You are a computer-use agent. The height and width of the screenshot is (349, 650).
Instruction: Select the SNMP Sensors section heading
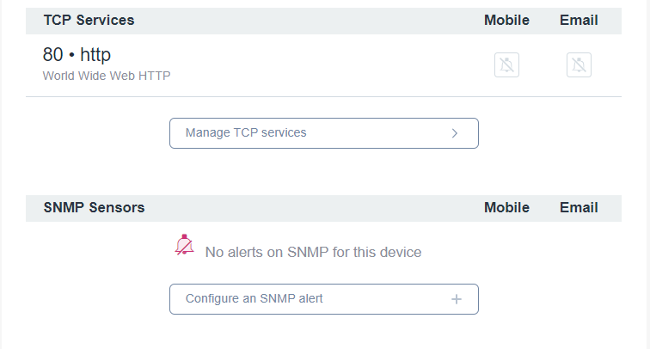[94, 207]
